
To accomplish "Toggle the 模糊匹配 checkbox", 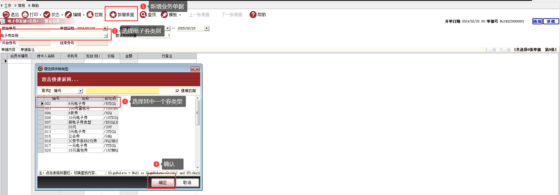I will pyautogui.click(x=177, y=91).
